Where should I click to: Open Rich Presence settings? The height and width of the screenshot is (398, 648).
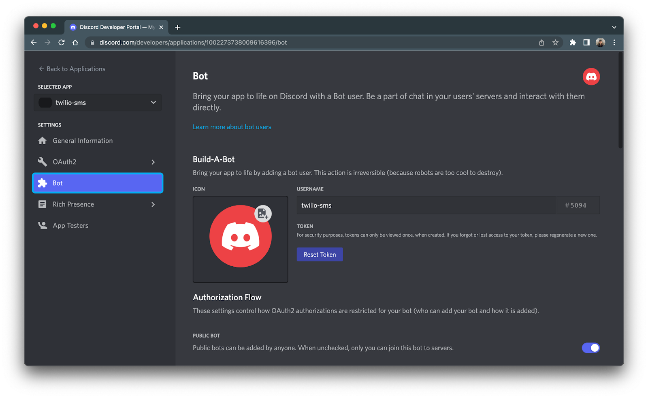click(98, 204)
